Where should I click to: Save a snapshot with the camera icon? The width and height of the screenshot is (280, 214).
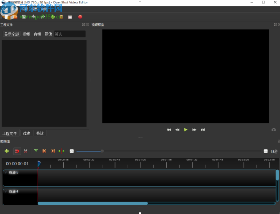pos(274,130)
